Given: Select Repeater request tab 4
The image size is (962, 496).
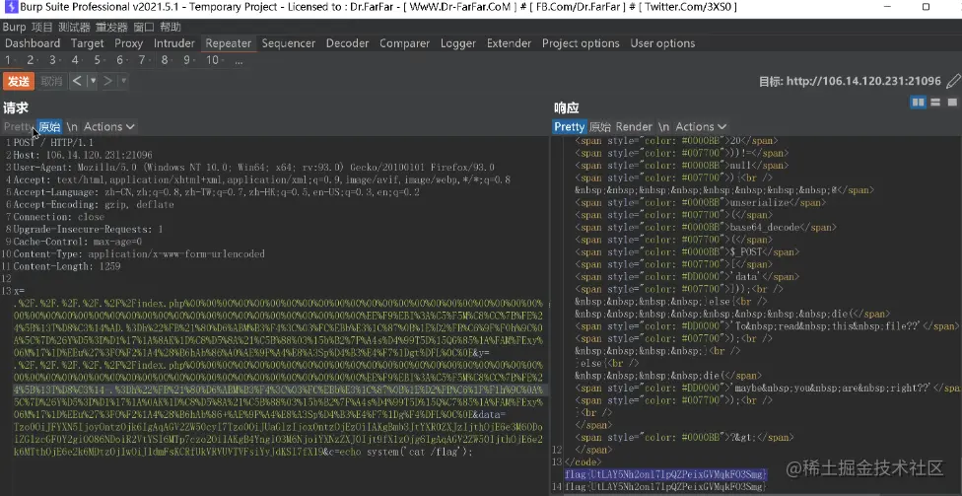Looking at the screenshot, I should pyautogui.click(x=77, y=60).
